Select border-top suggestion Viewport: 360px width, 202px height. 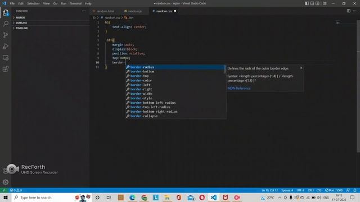click(175, 76)
